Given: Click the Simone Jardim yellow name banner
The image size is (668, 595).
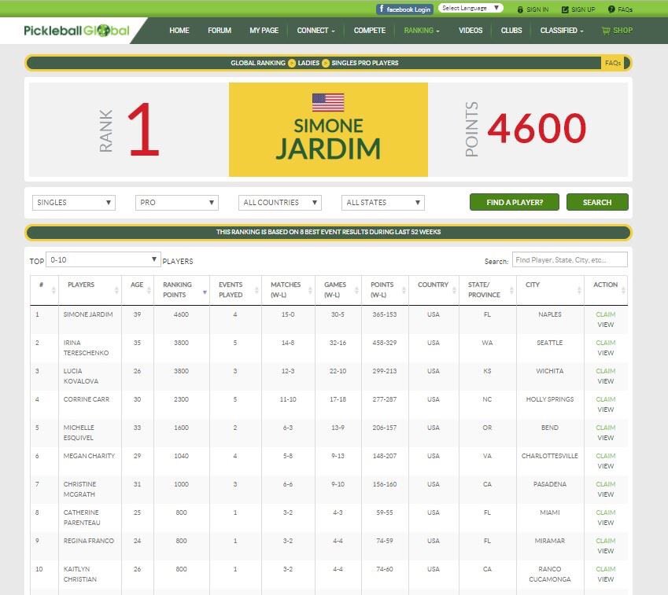Looking at the screenshot, I should [328, 130].
